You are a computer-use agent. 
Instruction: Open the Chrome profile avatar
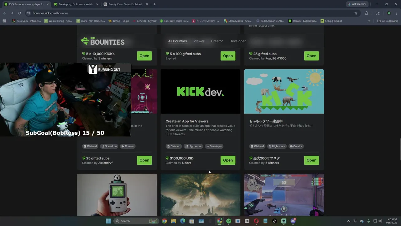tap(389, 13)
